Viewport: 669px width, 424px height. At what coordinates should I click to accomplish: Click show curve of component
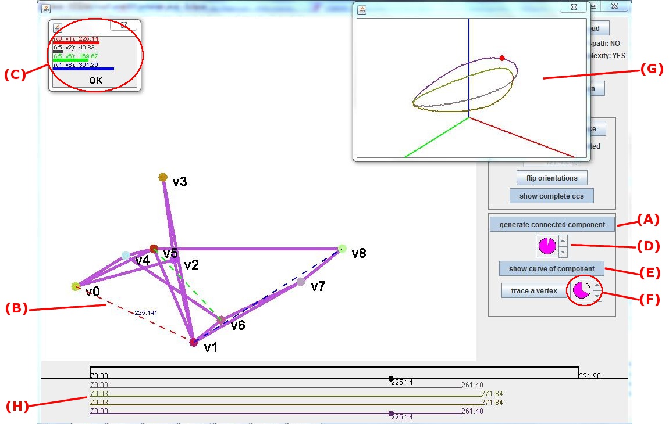tap(551, 268)
